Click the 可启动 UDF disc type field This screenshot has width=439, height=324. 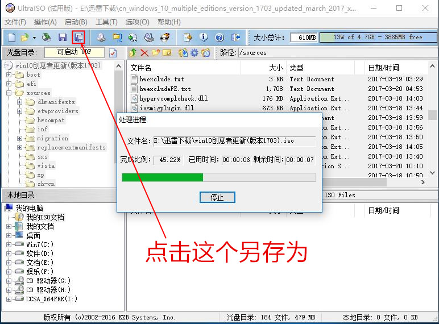click(x=74, y=52)
